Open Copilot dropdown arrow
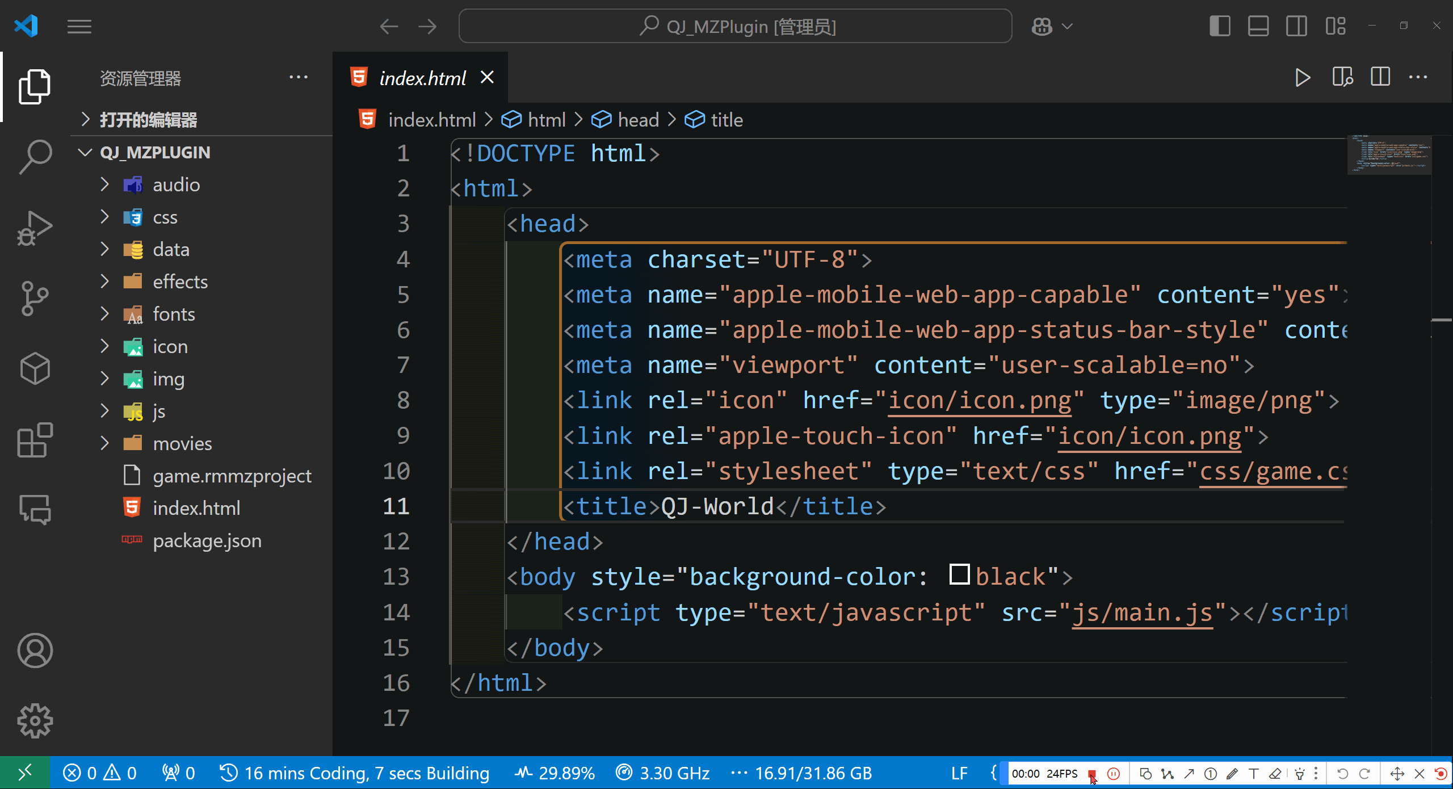The width and height of the screenshot is (1453, 789). (1068, 26)
